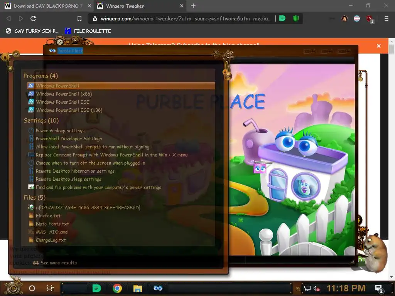This screenshot has width=395, height=296.
Task: Unmute the muted speaker tray icon
Action: click(x=316, y=288)
